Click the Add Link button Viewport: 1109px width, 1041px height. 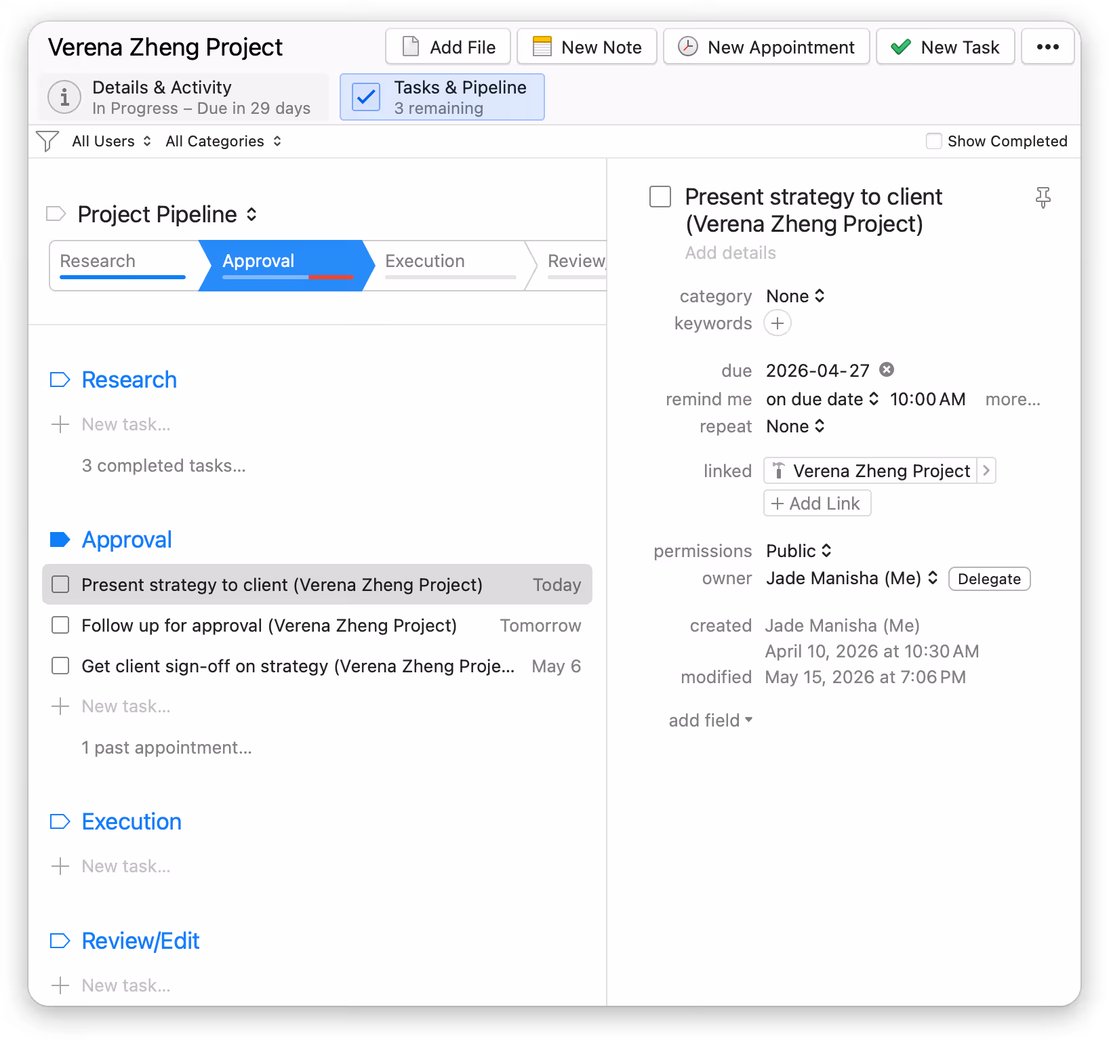[817, 504]
